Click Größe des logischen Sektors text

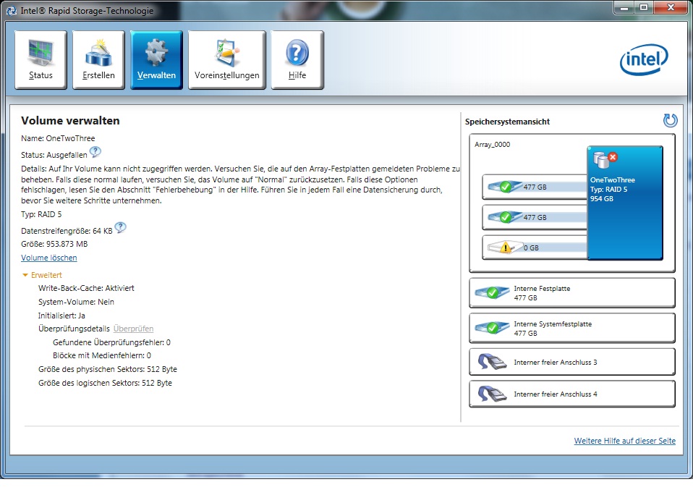[x=105, y=383]
